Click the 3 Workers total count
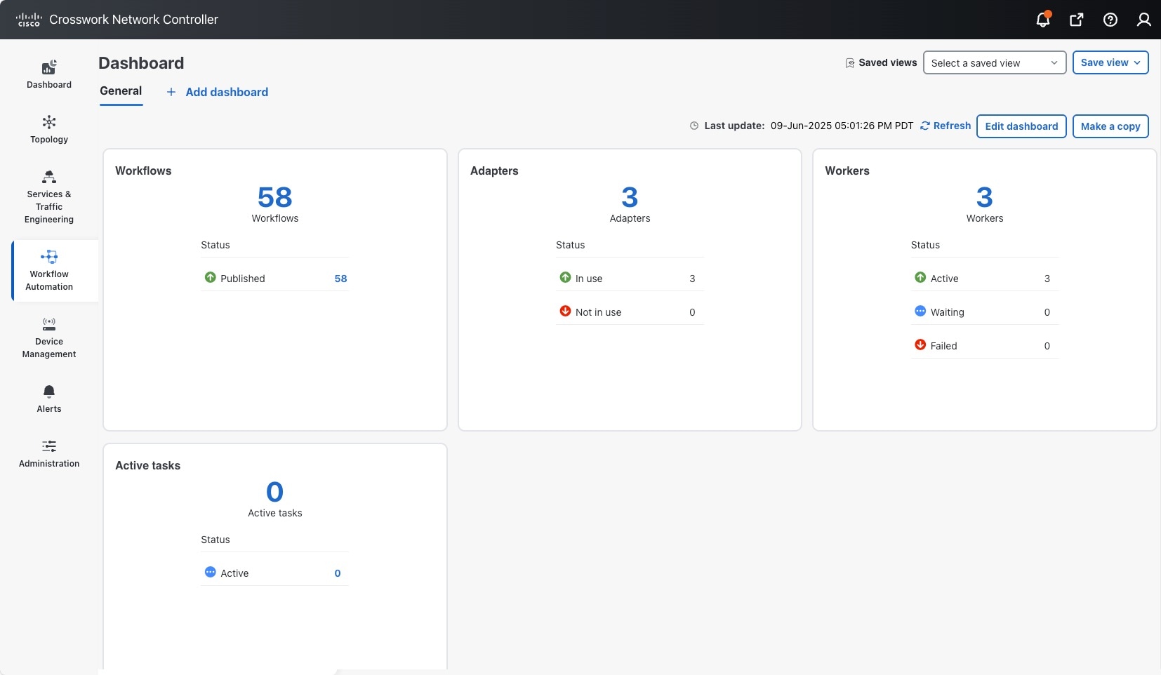 985,197
